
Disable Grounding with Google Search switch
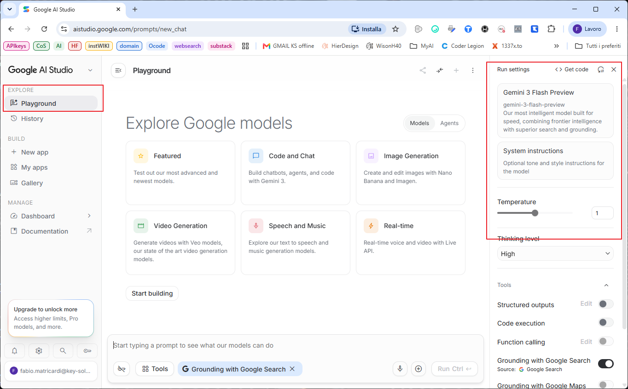coord(606,364)
